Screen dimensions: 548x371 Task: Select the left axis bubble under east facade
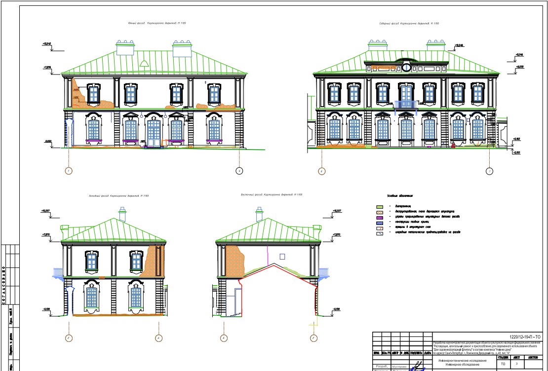pos(224,338)
